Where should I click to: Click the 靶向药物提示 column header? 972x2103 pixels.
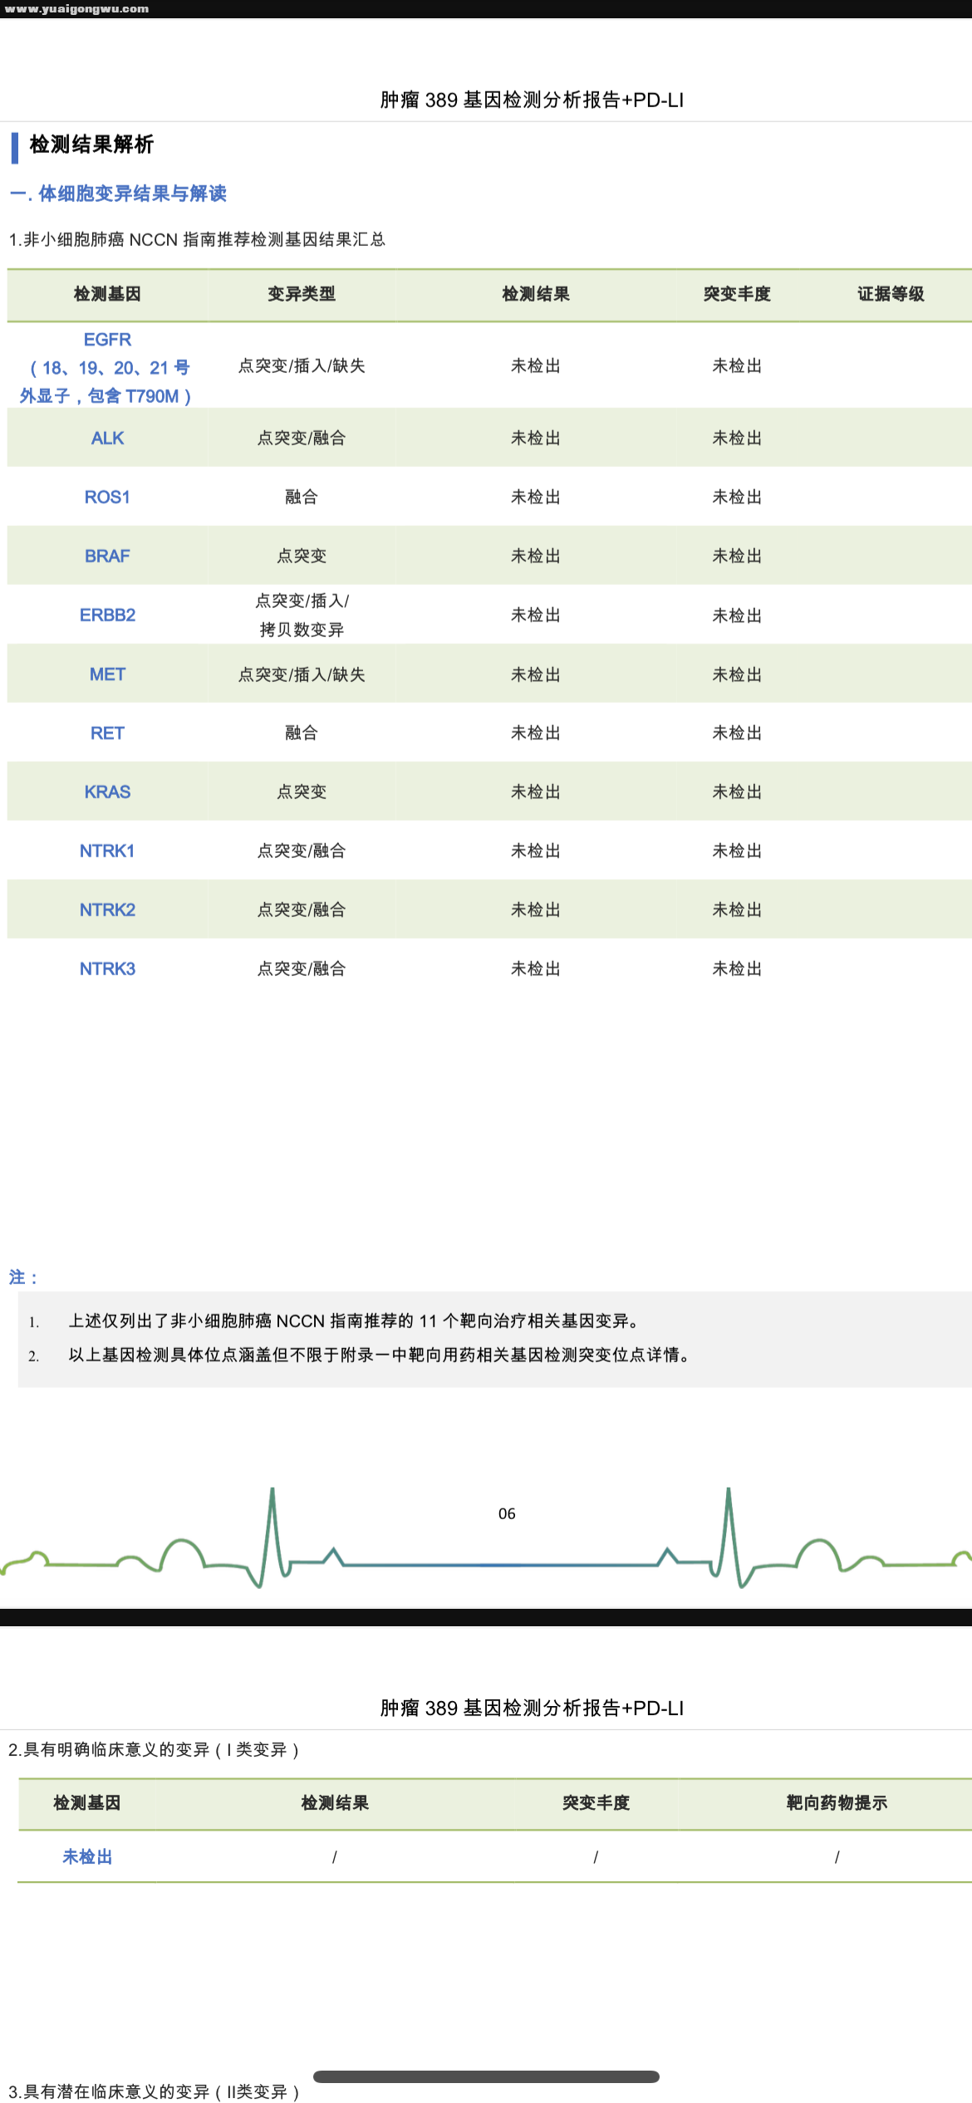pos(837,1803)
